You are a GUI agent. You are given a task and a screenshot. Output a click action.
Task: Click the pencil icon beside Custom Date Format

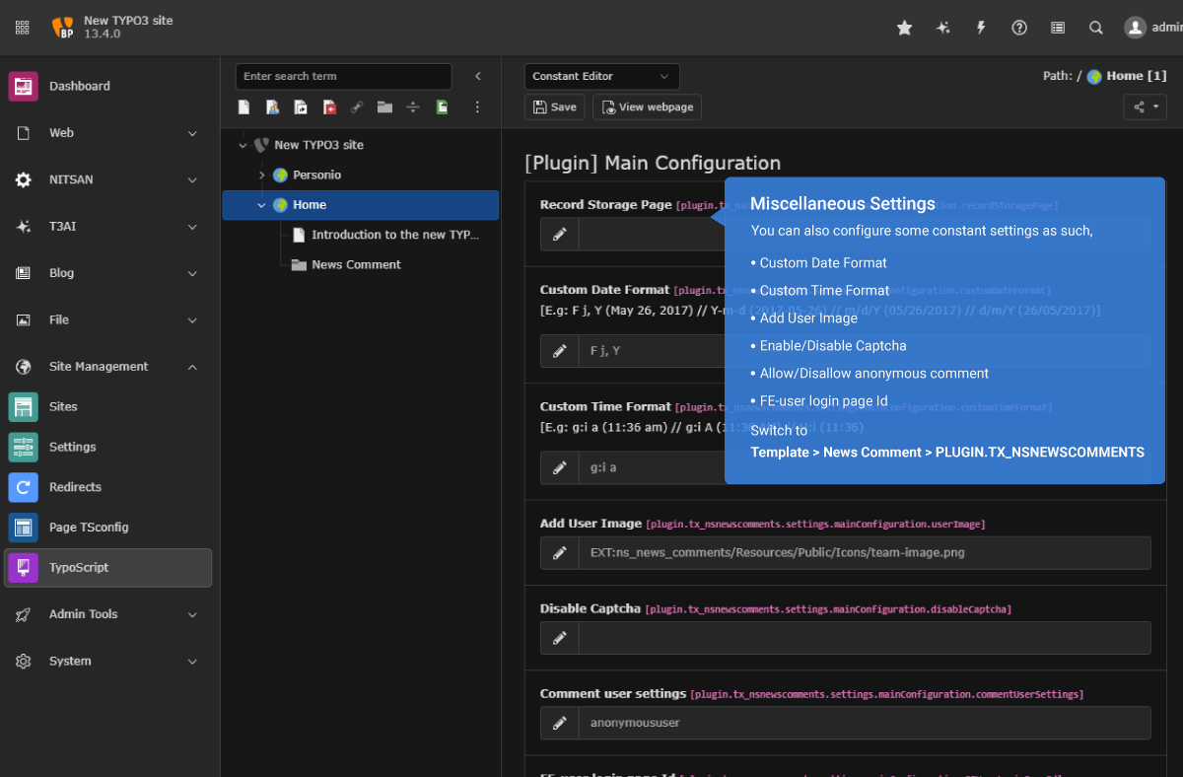point(560,351)
